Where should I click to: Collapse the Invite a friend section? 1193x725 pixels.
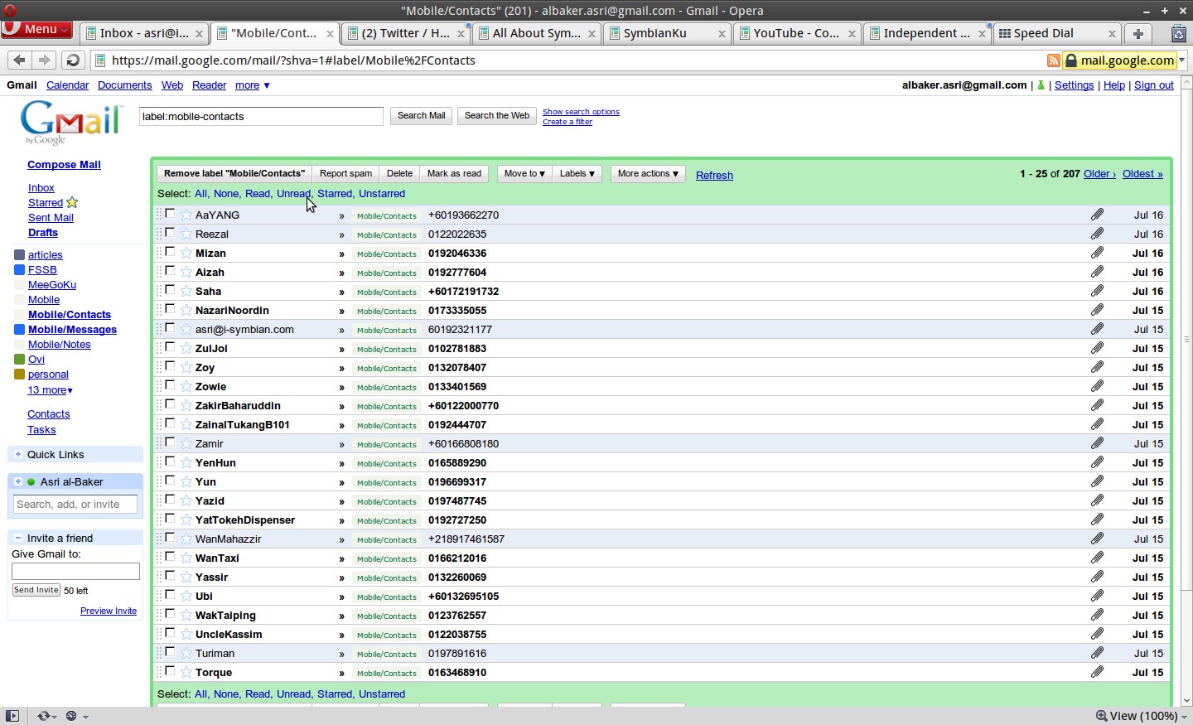coord(18,538)
